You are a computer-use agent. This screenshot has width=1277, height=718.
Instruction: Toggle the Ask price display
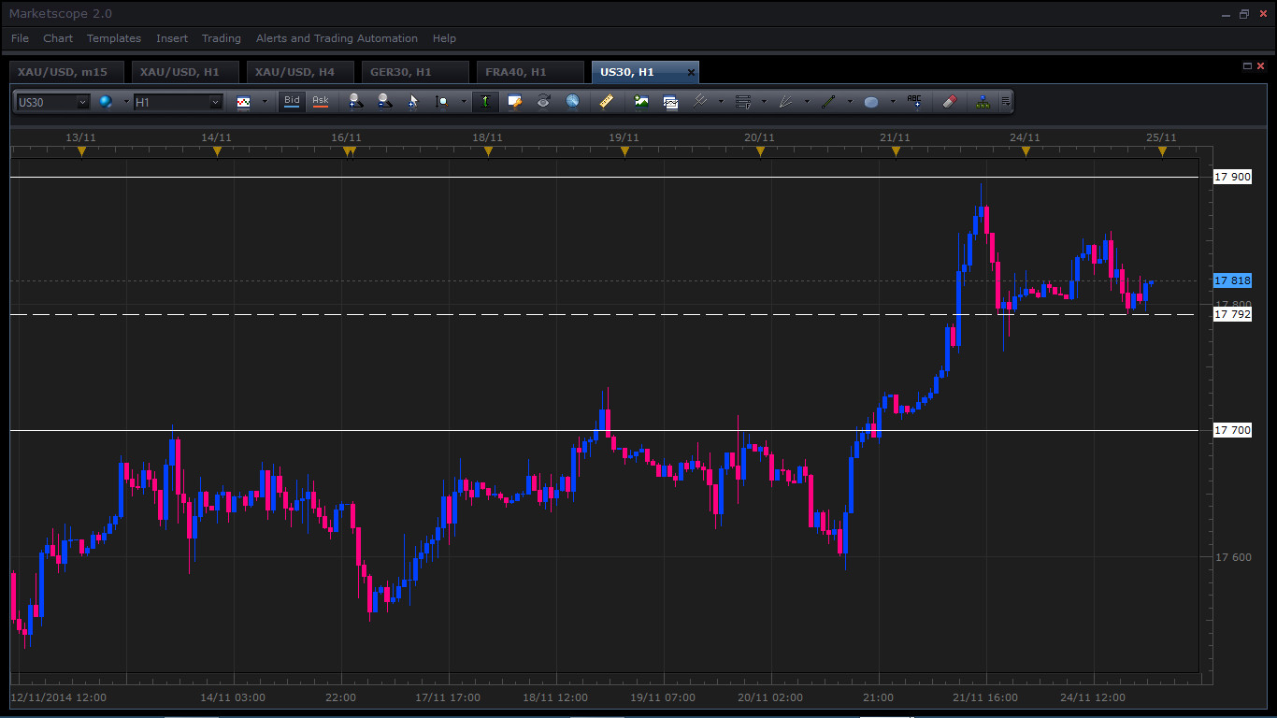321,101
